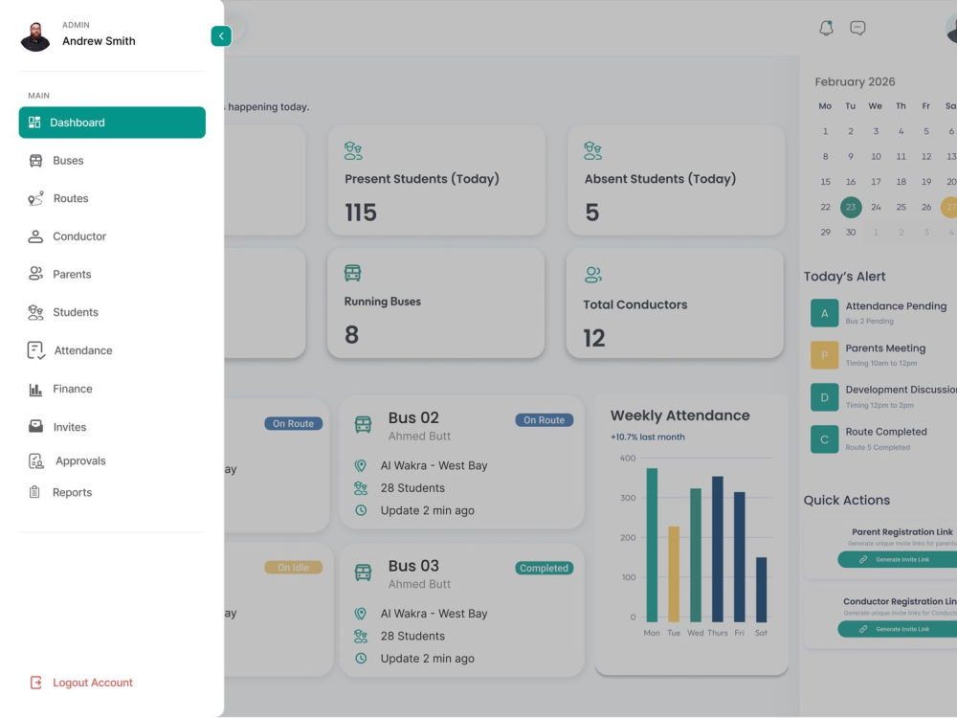Click the inbox icon beside Invites
This screenshot has width=957, height=718.
tap(36, 426)
